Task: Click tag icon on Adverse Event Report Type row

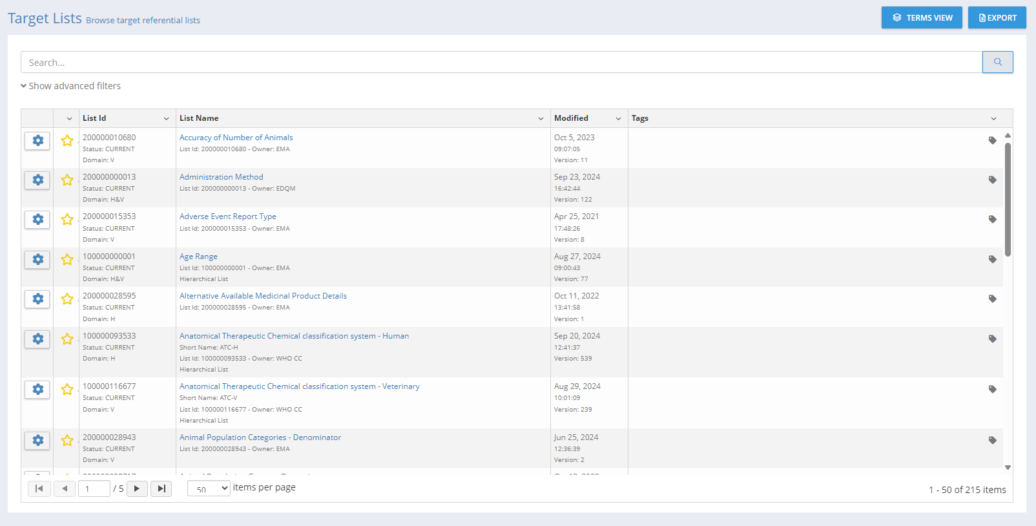Action: (992, 220)
